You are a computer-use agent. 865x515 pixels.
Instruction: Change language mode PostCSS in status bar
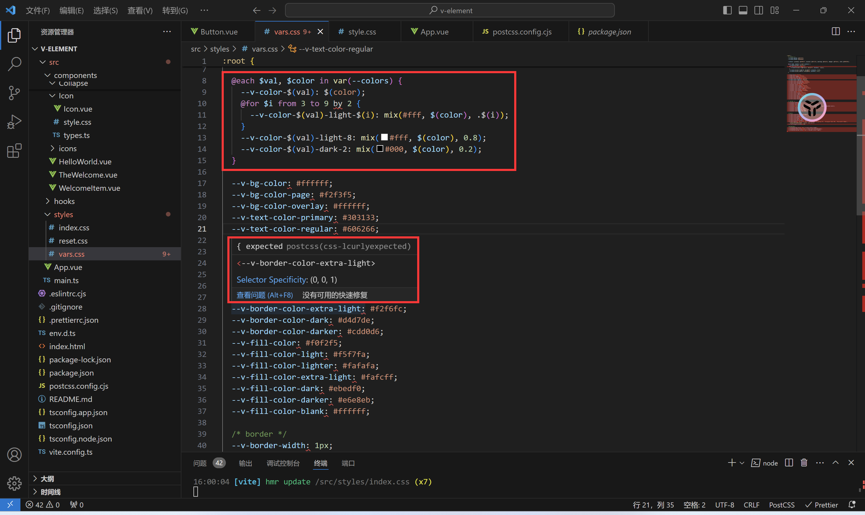coord(782,505)
